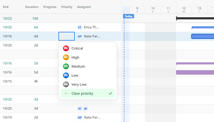The width and height of the screenshot is (214, 122).
Task: Sort by the Progress column header
Action: (50, 7)
